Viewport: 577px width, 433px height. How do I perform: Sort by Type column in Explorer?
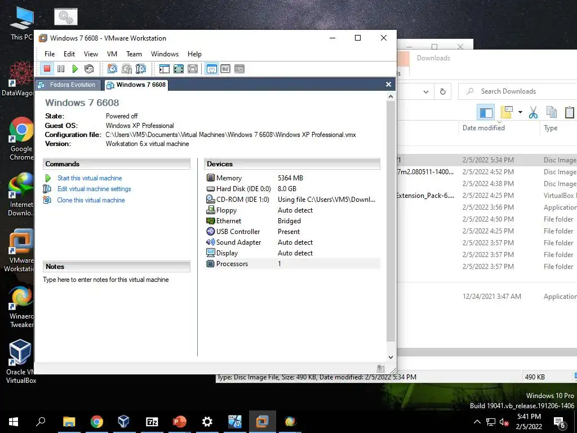coord(551,128)
